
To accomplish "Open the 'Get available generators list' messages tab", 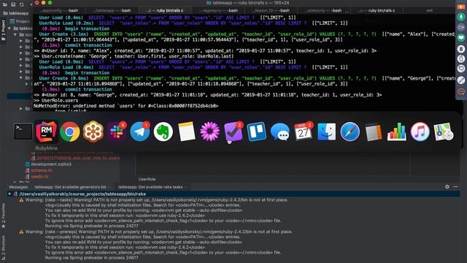I will coord(70,187).
